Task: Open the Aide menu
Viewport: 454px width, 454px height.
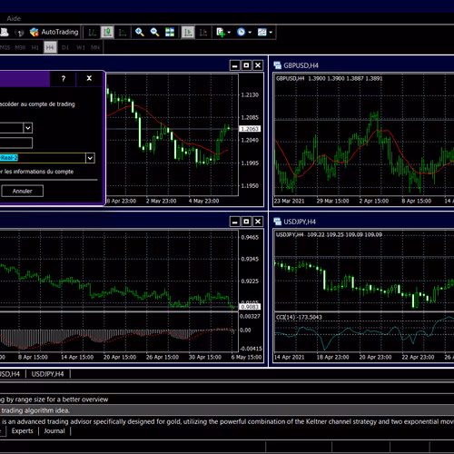Action: tap(14, 19)
